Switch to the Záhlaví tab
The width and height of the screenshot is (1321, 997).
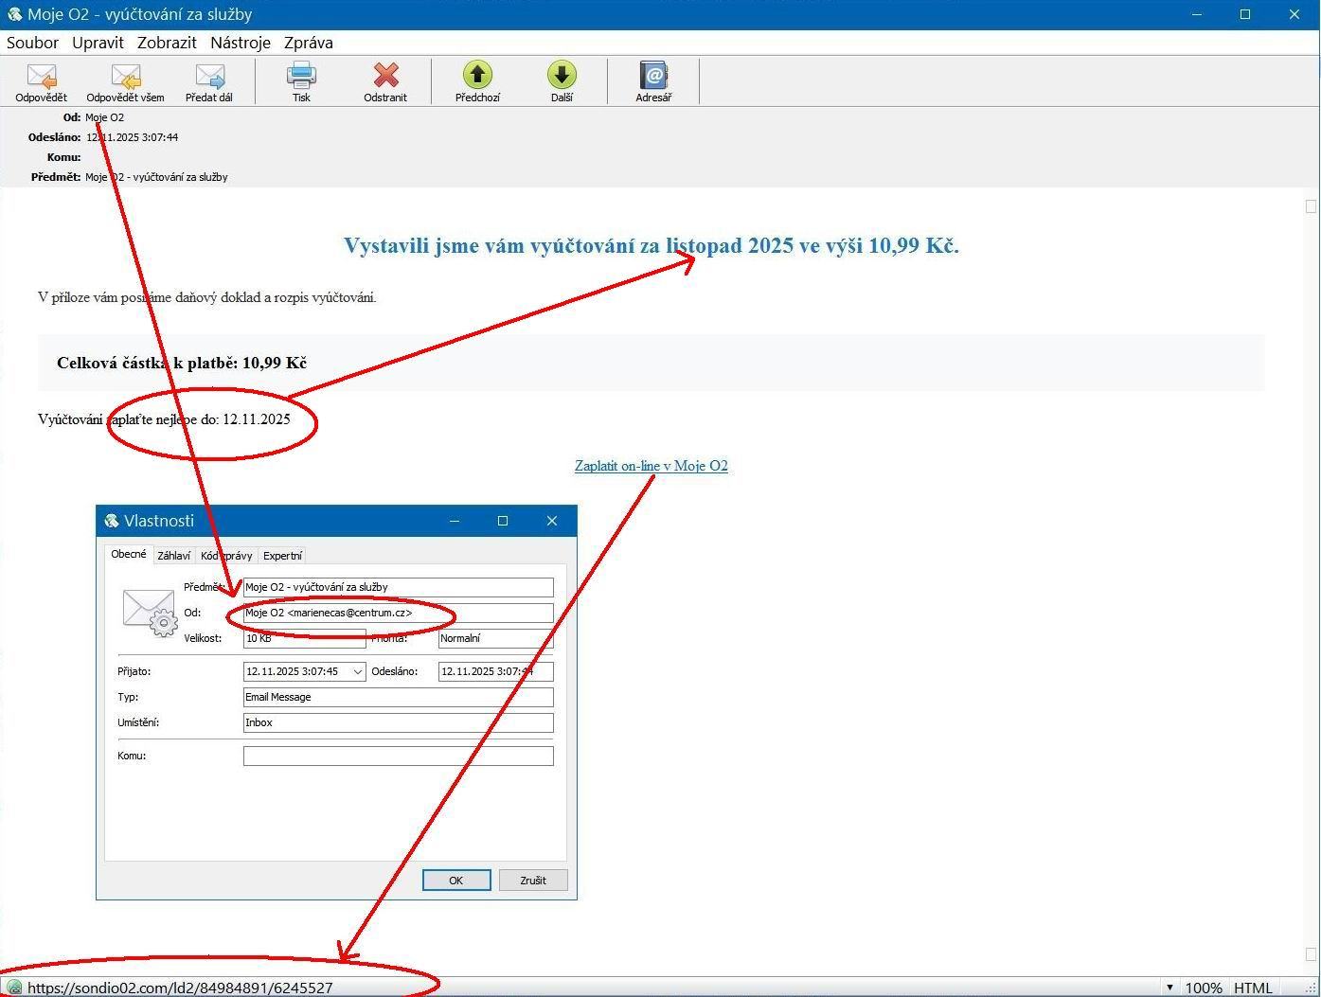[x=173, y=556]
